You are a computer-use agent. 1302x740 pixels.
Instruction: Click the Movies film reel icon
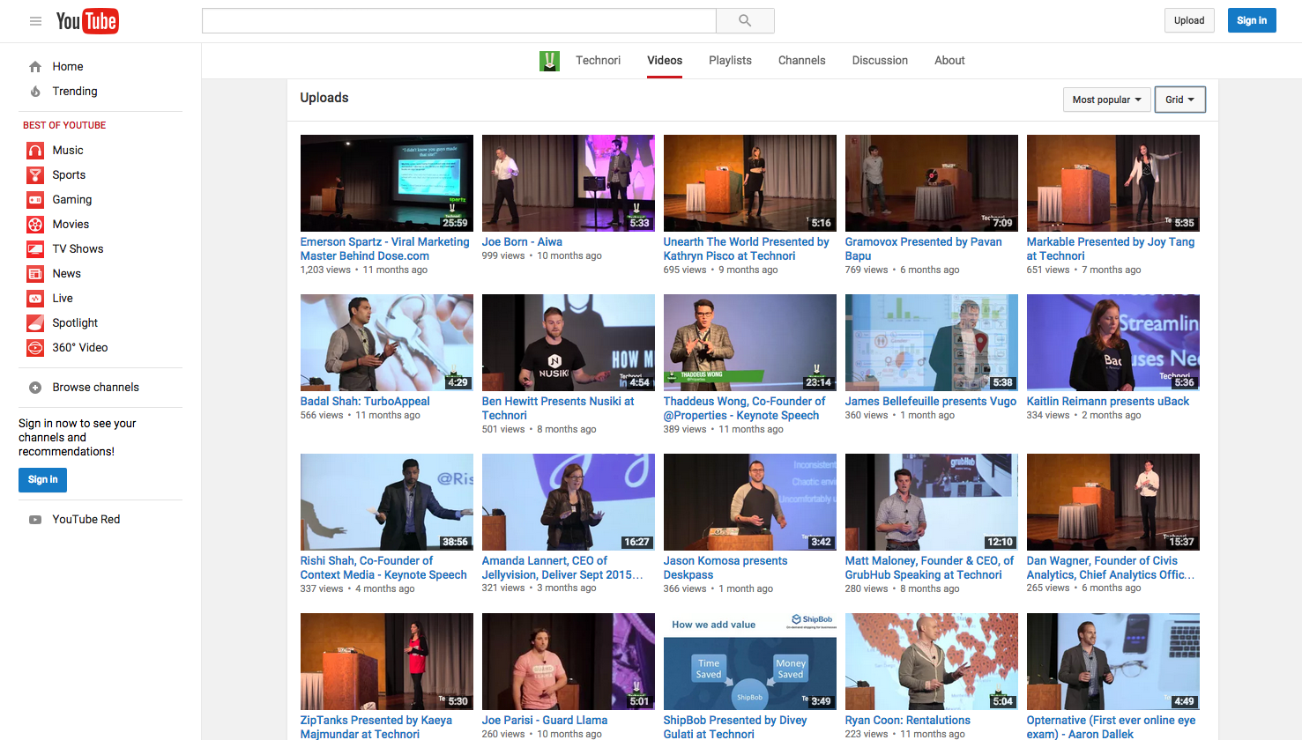[35, 225]
